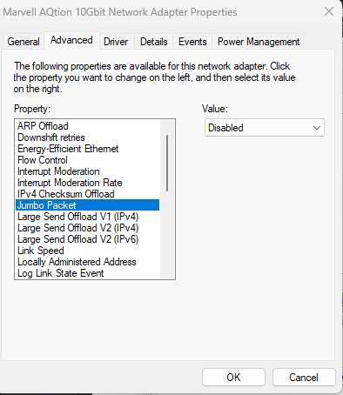This screenshot has width=343, height=395.
Task: Select ARP Offload in property list
Action: click(87, 126)
